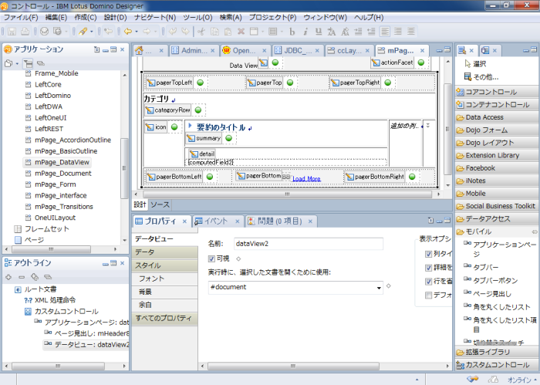Click その他... in the palette
The image size is (540, 385).
481,77
